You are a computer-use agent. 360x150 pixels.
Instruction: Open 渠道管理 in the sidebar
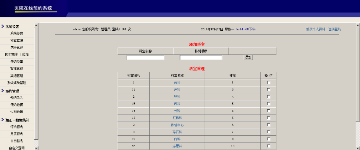coord(16,76)
